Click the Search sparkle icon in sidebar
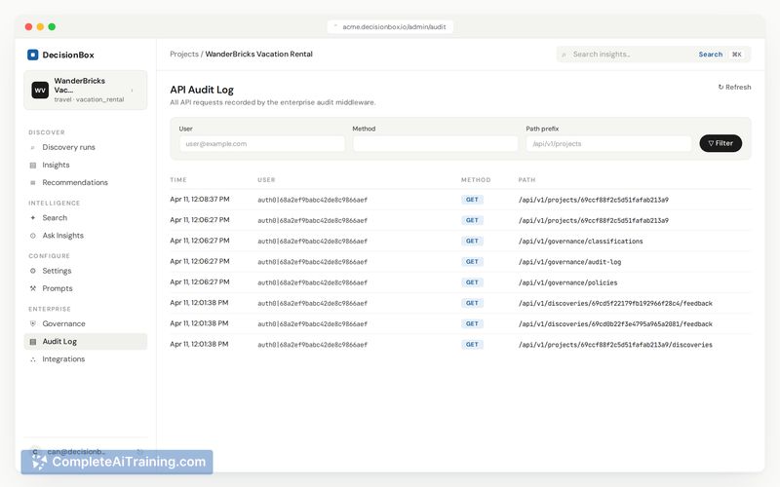The width and height of the screenshot is (780, 487). (x=33, y=218)
